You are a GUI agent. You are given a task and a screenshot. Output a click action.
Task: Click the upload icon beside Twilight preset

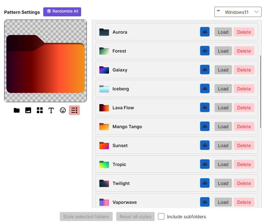(205, 183)
